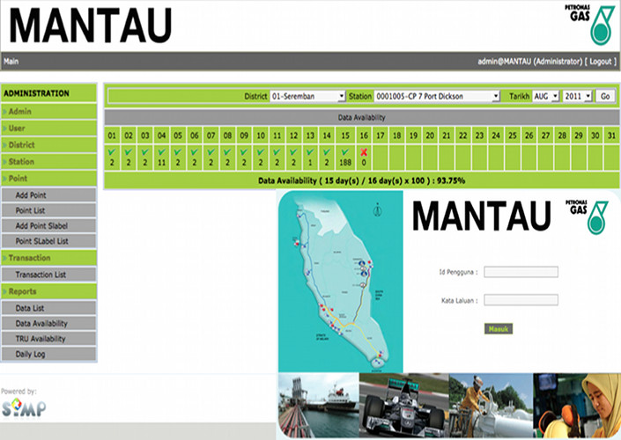
Task: Click the Petronas Gas logo on login panel
Action: [587, 216]
